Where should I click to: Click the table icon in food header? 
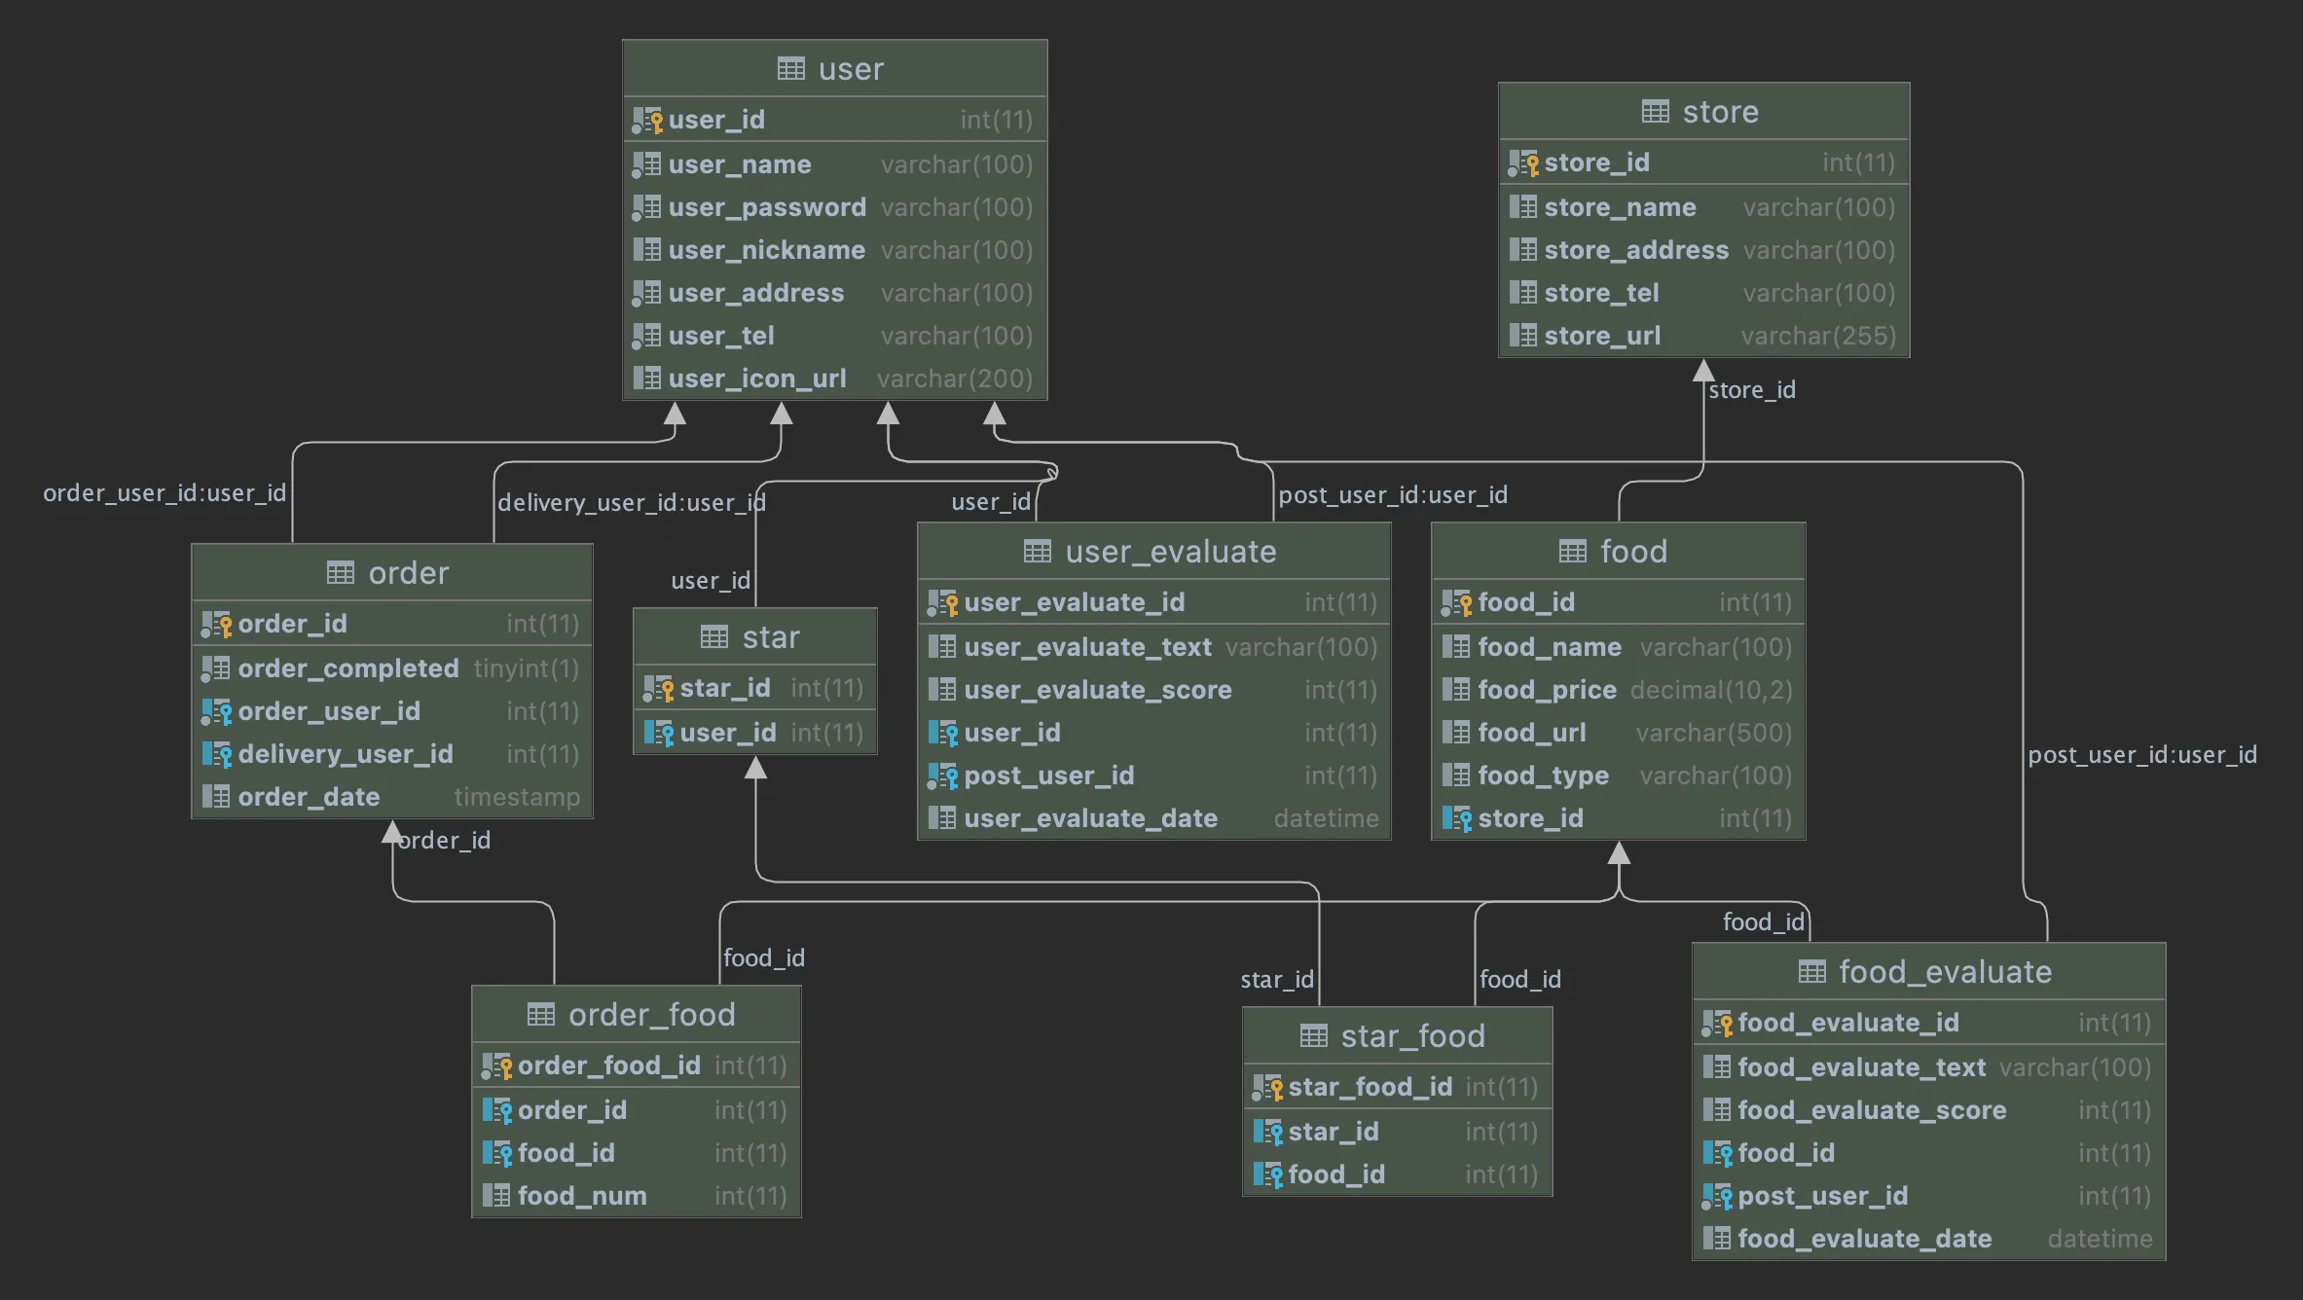pyautogui.click(x=1572, y=552)
